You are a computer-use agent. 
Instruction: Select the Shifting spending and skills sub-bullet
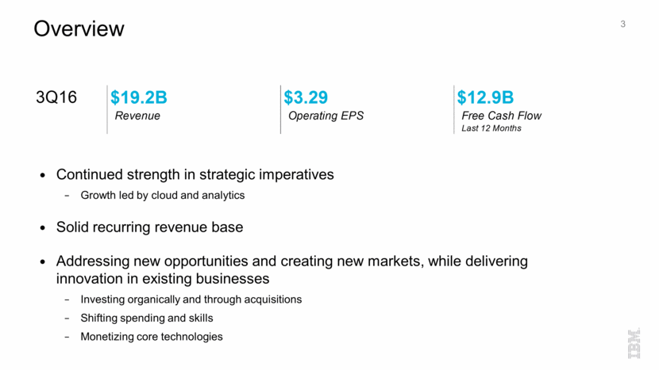147,318
